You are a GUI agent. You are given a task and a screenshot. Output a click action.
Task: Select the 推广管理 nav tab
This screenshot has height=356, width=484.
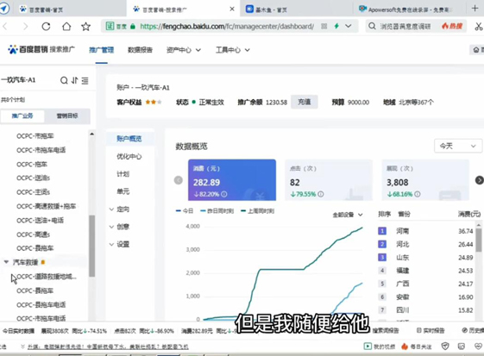(101, 50)
